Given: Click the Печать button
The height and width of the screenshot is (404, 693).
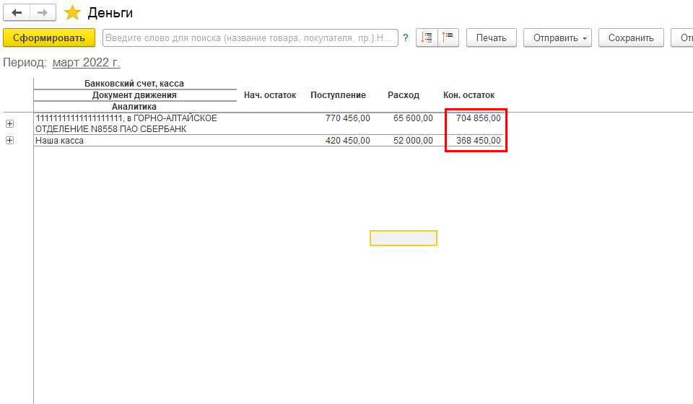Looking at the screenshot, I should [491, 38].
